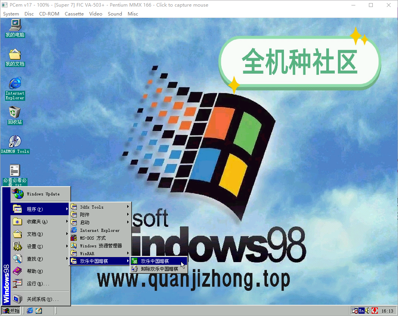
Task: Launch the DAEMON Tools desktop shortcut
Action: [15, 144]
